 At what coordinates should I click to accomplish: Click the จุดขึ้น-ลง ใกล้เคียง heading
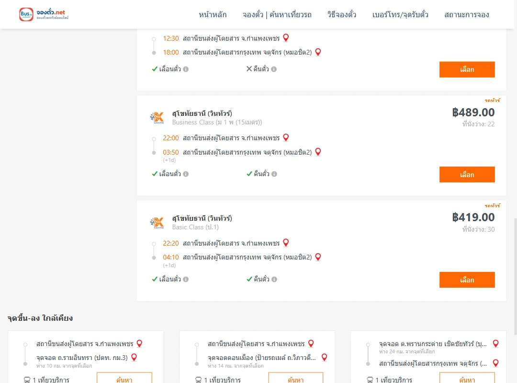coord(40,318)
